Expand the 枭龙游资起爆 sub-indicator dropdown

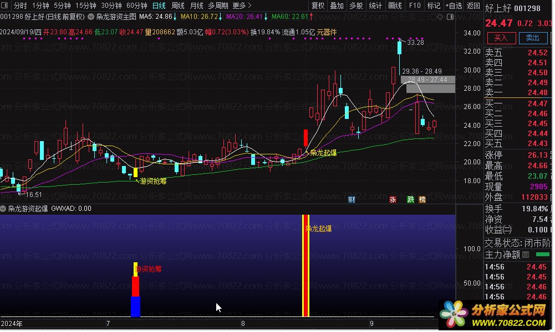[3, 209]
